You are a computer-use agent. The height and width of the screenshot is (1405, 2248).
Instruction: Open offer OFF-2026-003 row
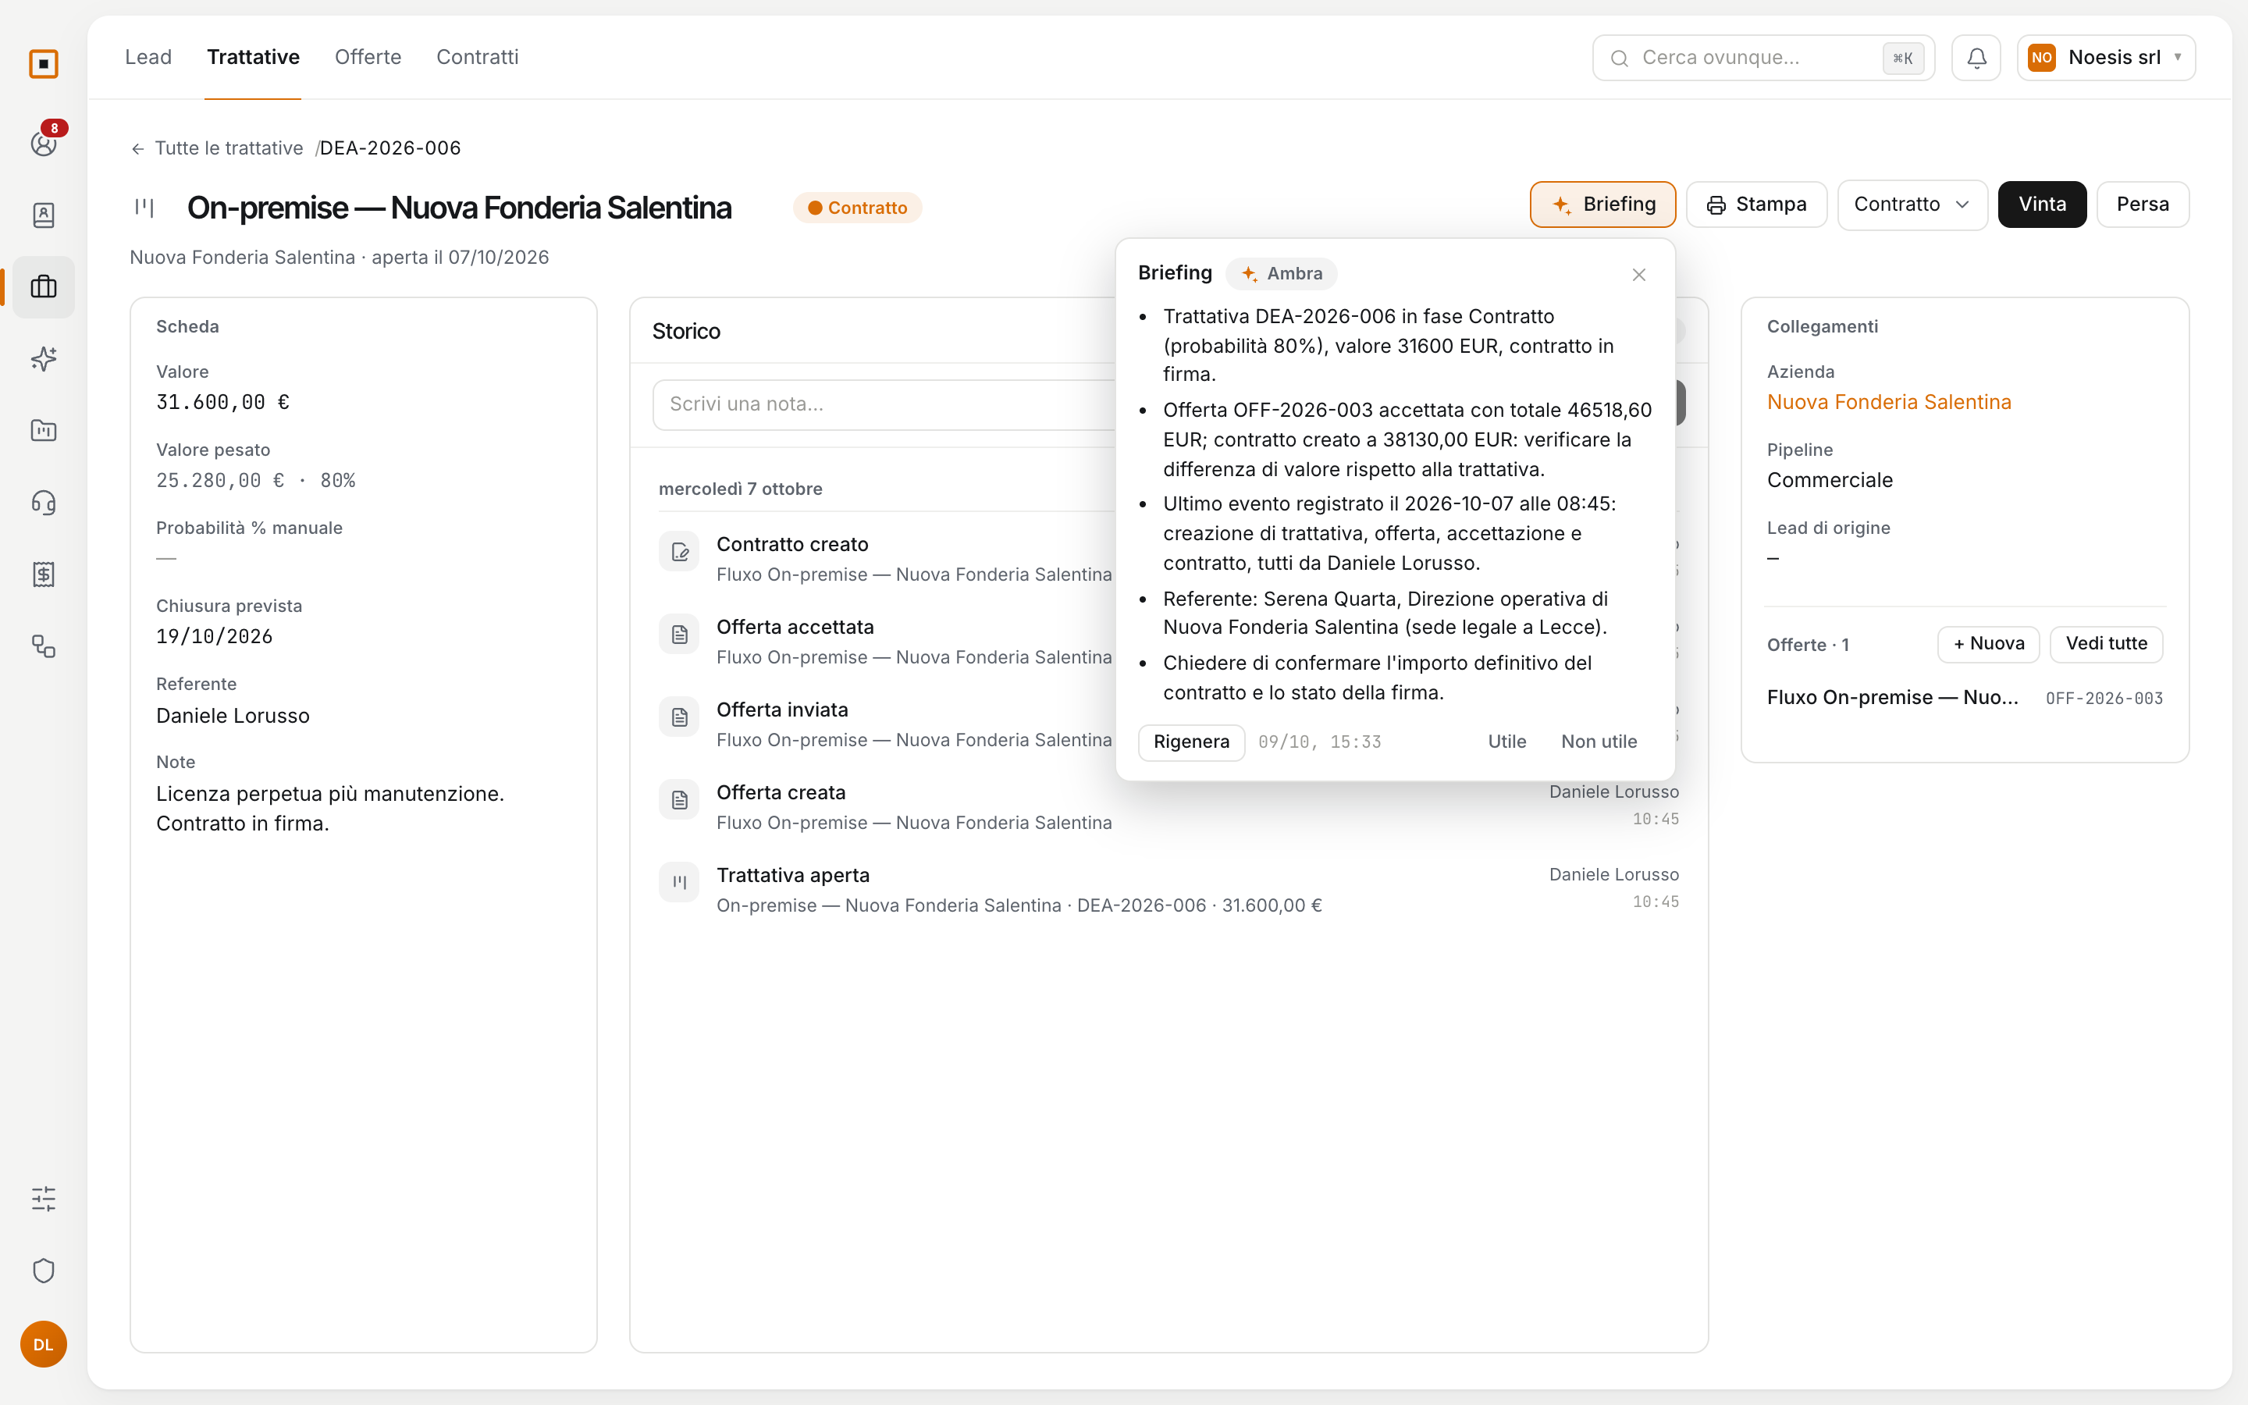coord(1965,698)
